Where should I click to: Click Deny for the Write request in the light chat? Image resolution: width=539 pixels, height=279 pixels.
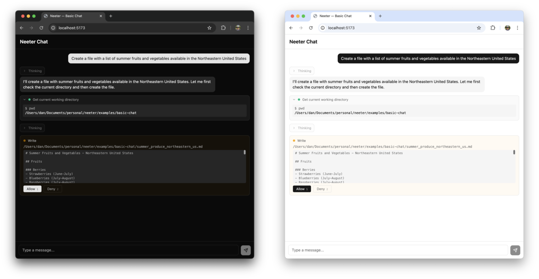pos(322,189)
